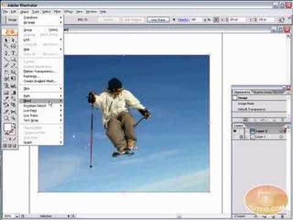The image size is (293, 220).
Task: Open the Text Wrap submenu
Action: 41,120
